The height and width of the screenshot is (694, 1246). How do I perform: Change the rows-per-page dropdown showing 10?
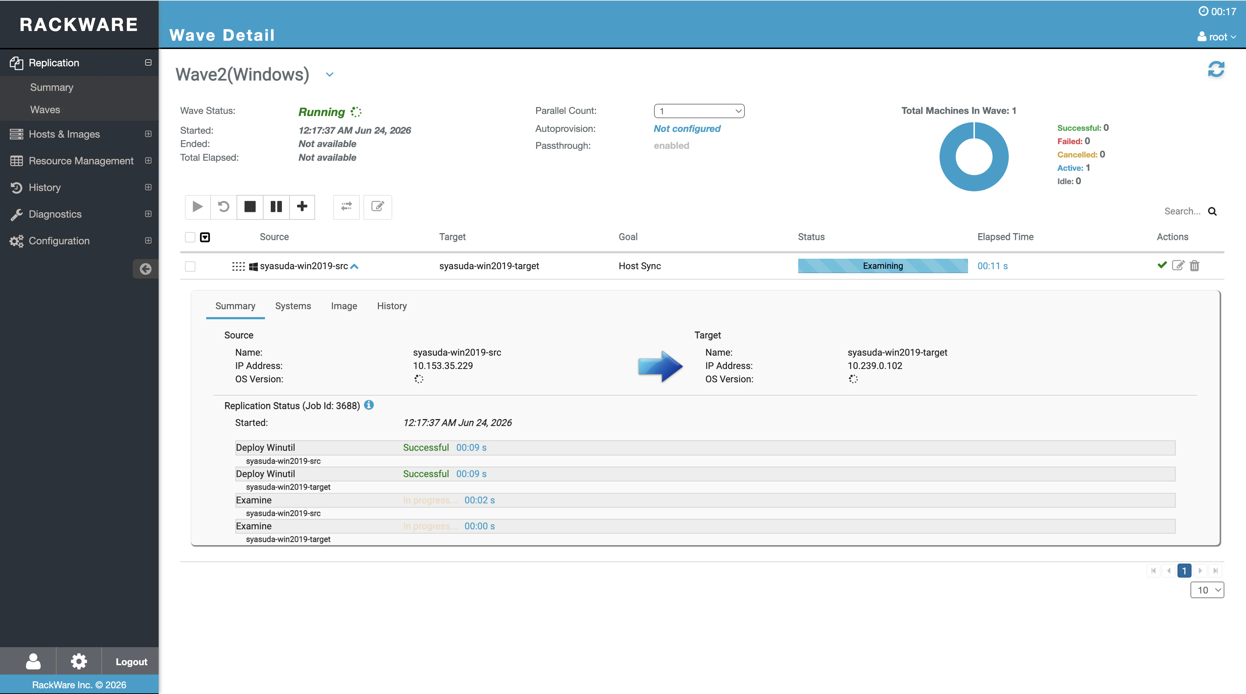pyautogui.click(x=1207, y=590)
